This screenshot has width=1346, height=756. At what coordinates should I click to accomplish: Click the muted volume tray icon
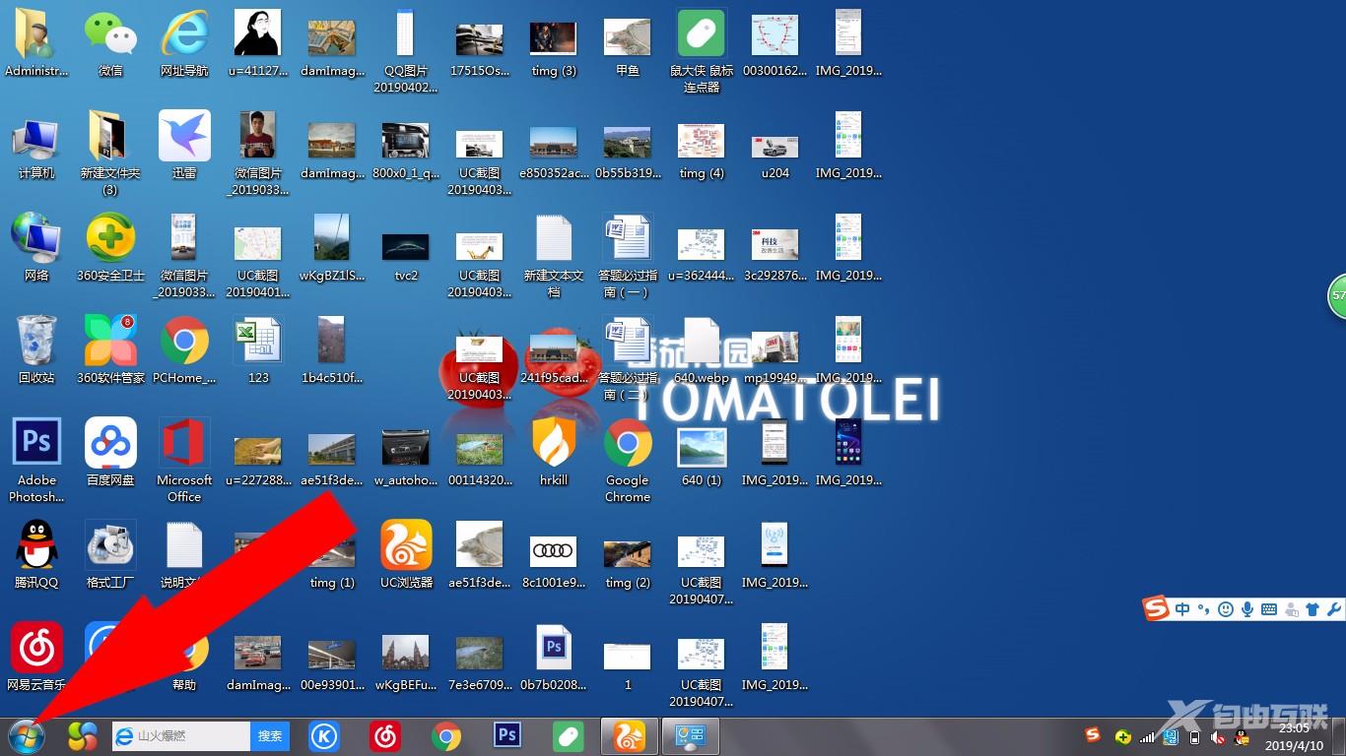(x=1218, y=736)
